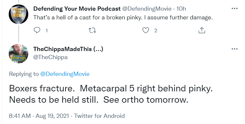Screen dimensions: 245x124
Task: Open the 8:41 AM Aug 19, 2021 timestamp
Action: tap(39, 116)
